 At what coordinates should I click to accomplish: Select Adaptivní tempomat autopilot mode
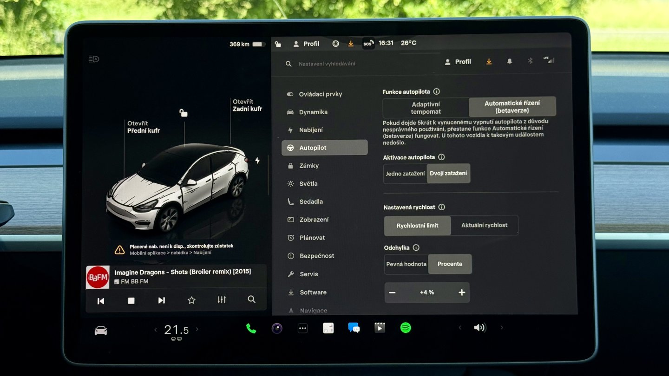[426, 108]
